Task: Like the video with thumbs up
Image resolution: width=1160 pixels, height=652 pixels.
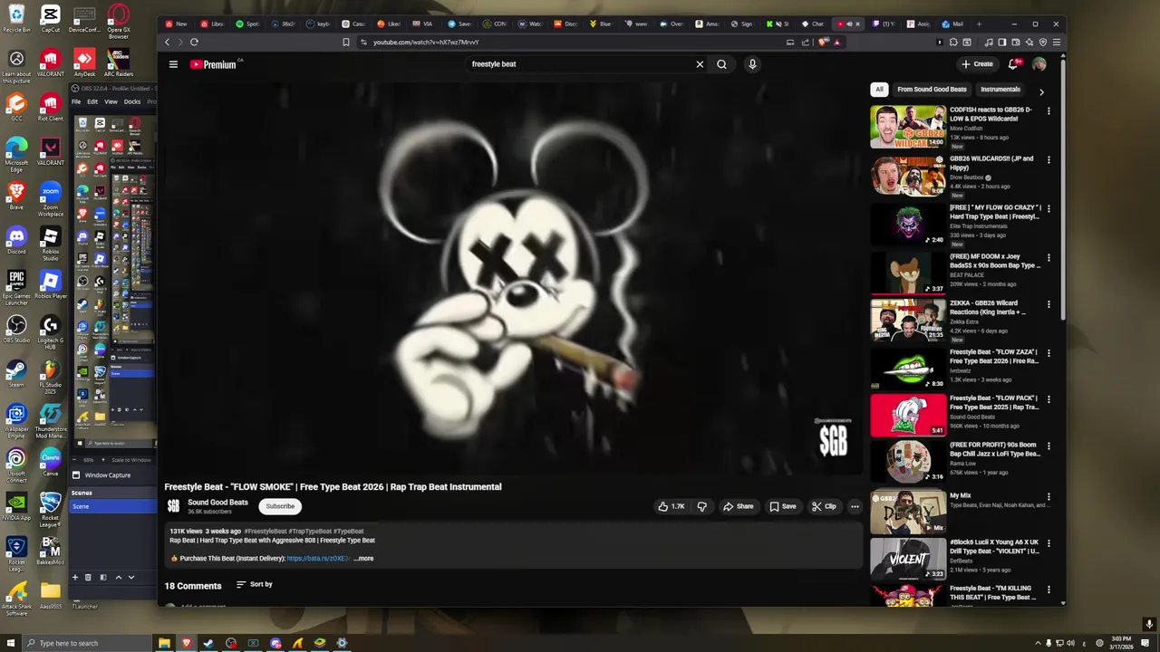Action: click(672, 506)
